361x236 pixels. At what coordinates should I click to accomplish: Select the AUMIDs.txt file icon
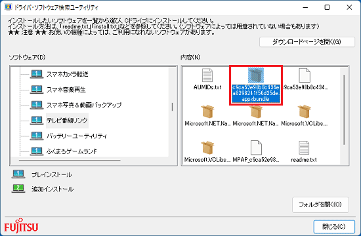tap(207, 75)
